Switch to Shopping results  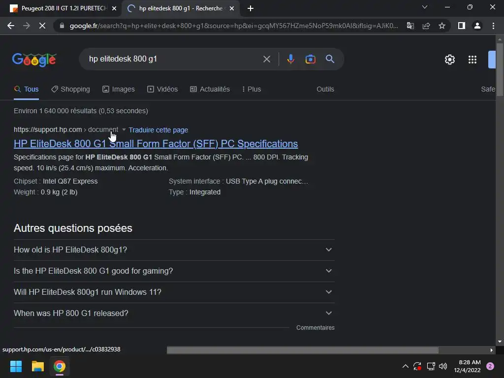click(71, 89)
